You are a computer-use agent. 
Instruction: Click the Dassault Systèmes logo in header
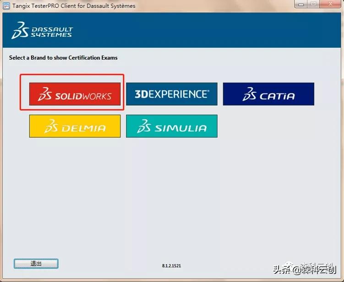tap(42, 30)
